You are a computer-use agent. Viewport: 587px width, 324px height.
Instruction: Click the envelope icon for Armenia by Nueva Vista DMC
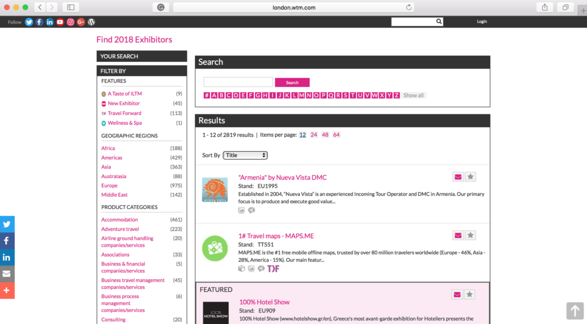[458, 177]
